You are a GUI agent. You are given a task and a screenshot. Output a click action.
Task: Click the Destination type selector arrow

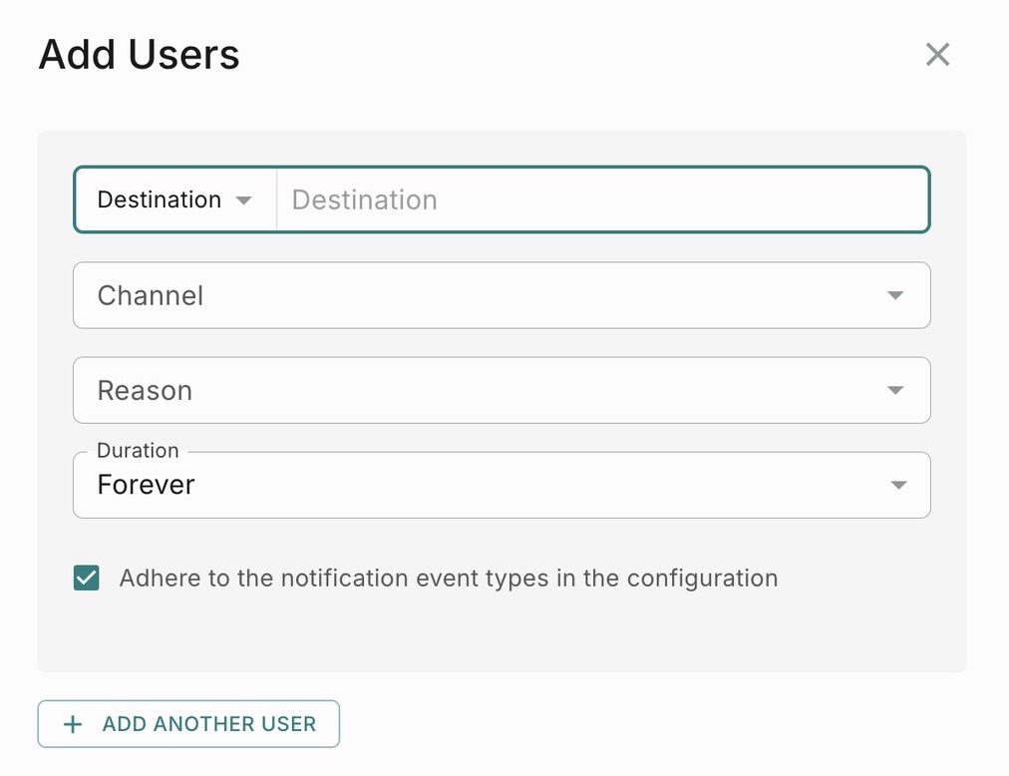pyautogui.click(x=243, y=200)
